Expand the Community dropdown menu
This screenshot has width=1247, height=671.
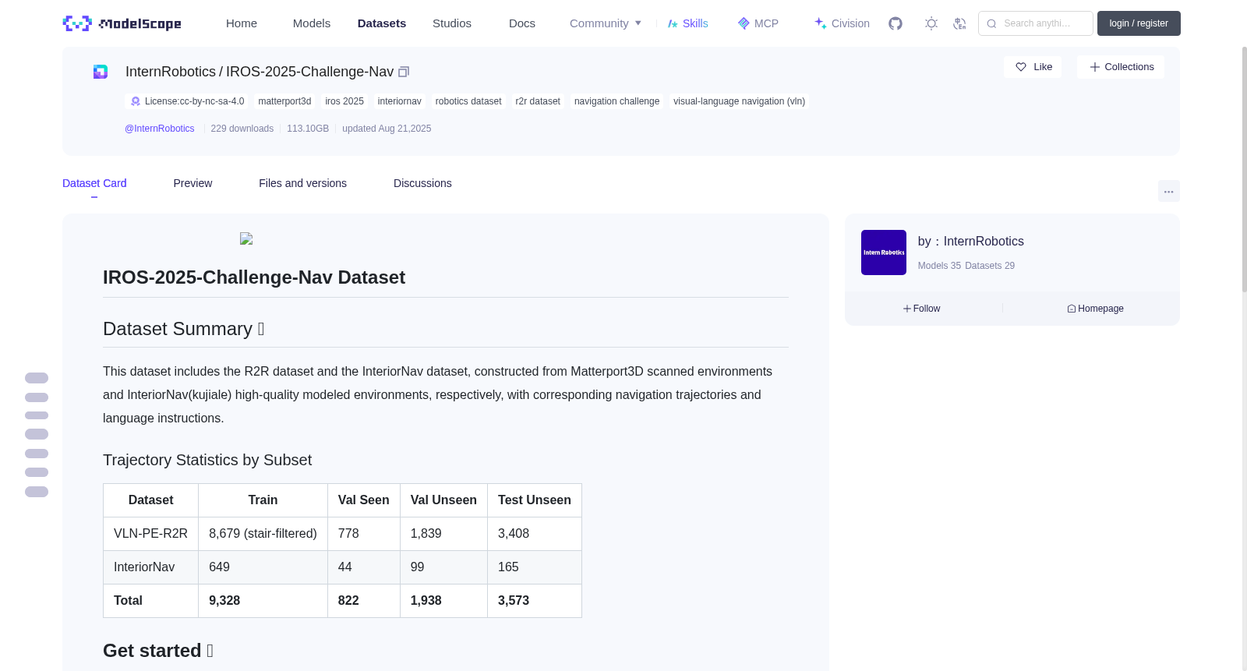coord(606,23)
